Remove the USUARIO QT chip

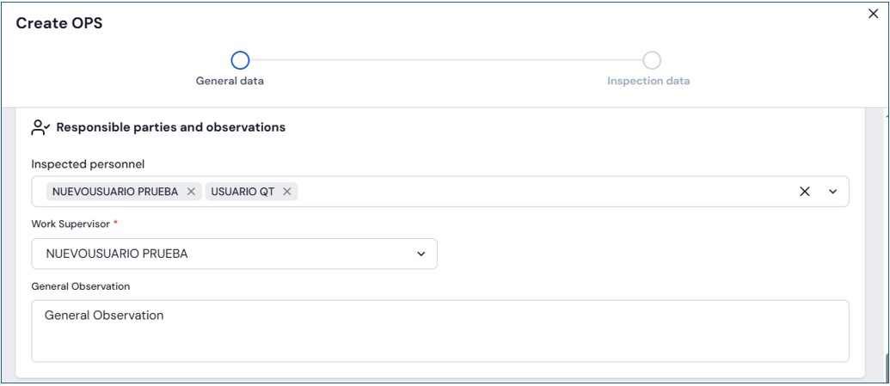[287, 192]
